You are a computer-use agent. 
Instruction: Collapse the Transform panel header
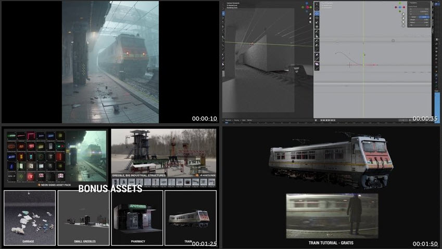[x=419, y=3]
